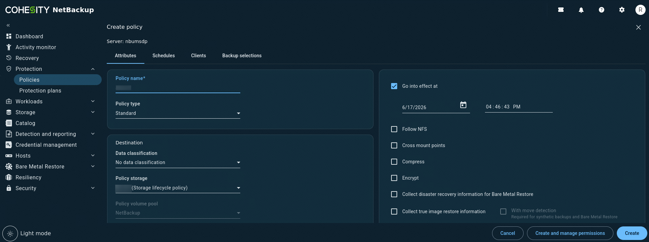Open the Activity monitor page link

[36, 47]
